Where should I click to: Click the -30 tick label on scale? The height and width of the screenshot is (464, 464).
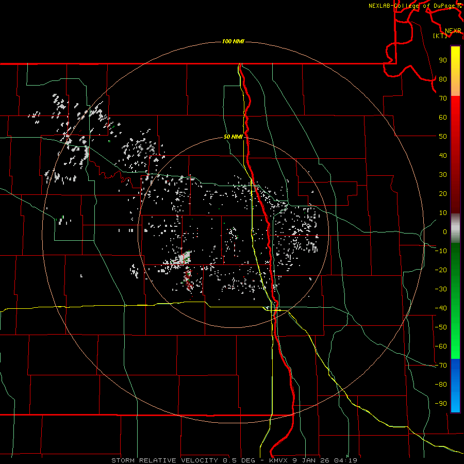point(441,289)
